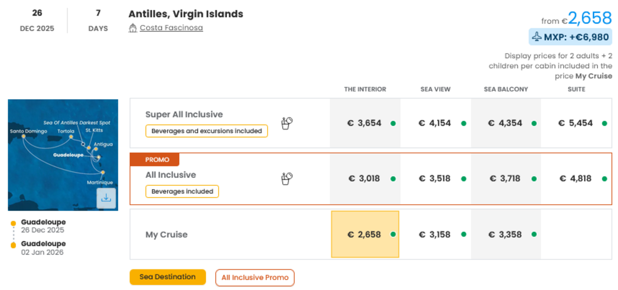Image resolution: width=618 pixels, height=290 pixels.
Task: Open the Costa Fascinosa ship link
Action: point(171,28)
